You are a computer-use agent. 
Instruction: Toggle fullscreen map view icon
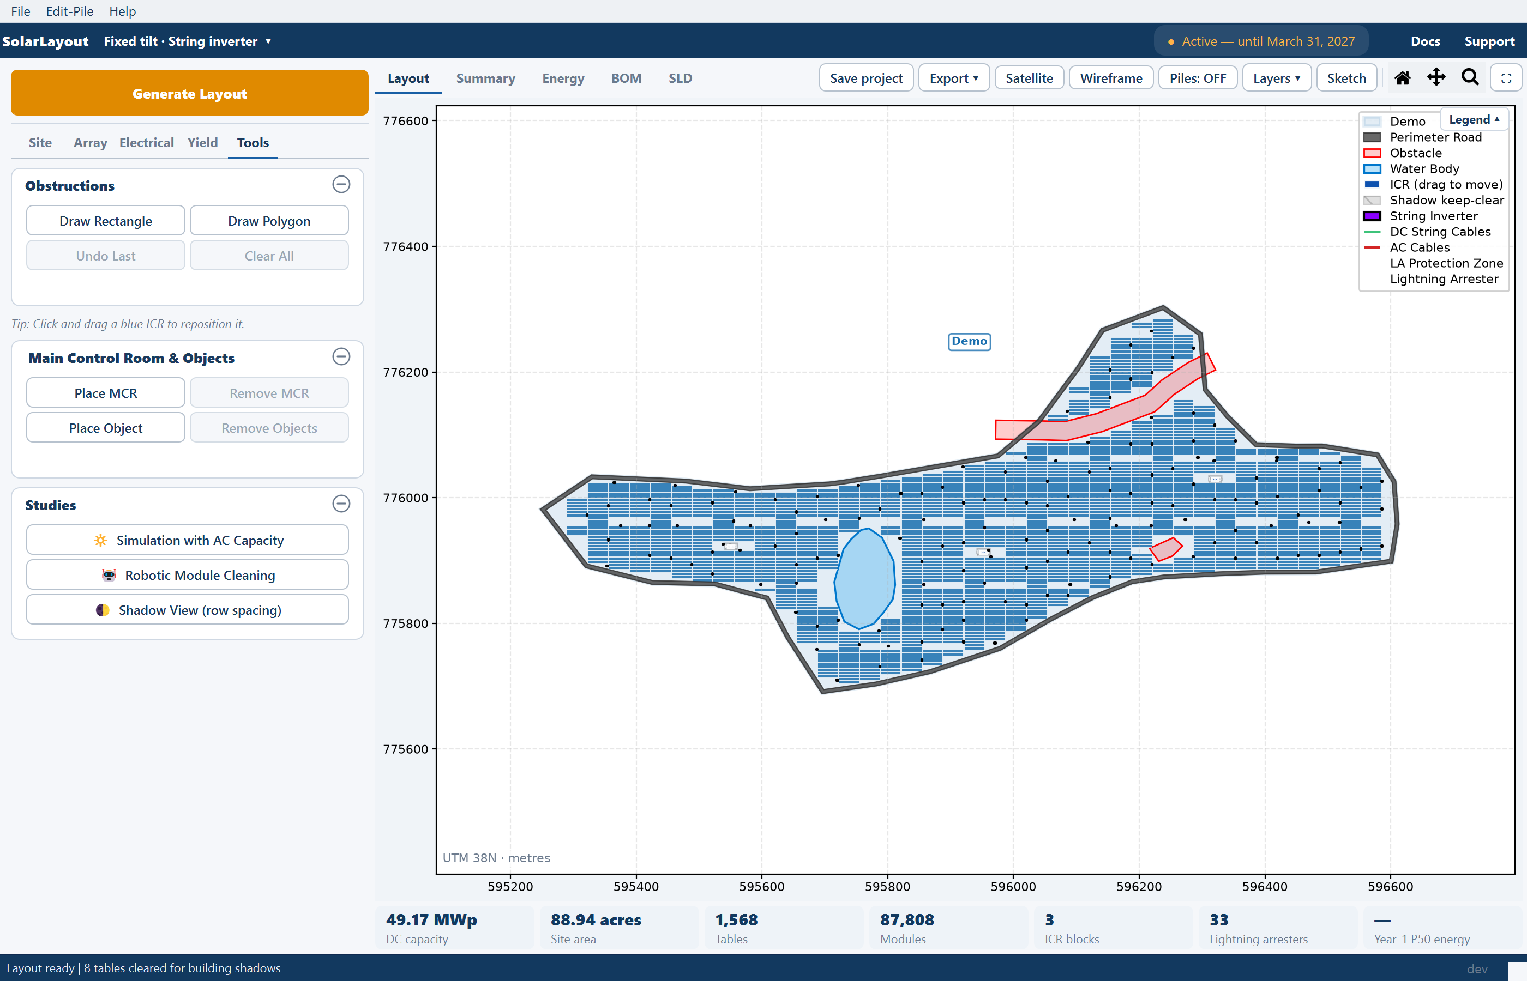click(1507, 78)
